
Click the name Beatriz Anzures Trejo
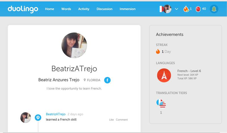(x=59, y=80)
